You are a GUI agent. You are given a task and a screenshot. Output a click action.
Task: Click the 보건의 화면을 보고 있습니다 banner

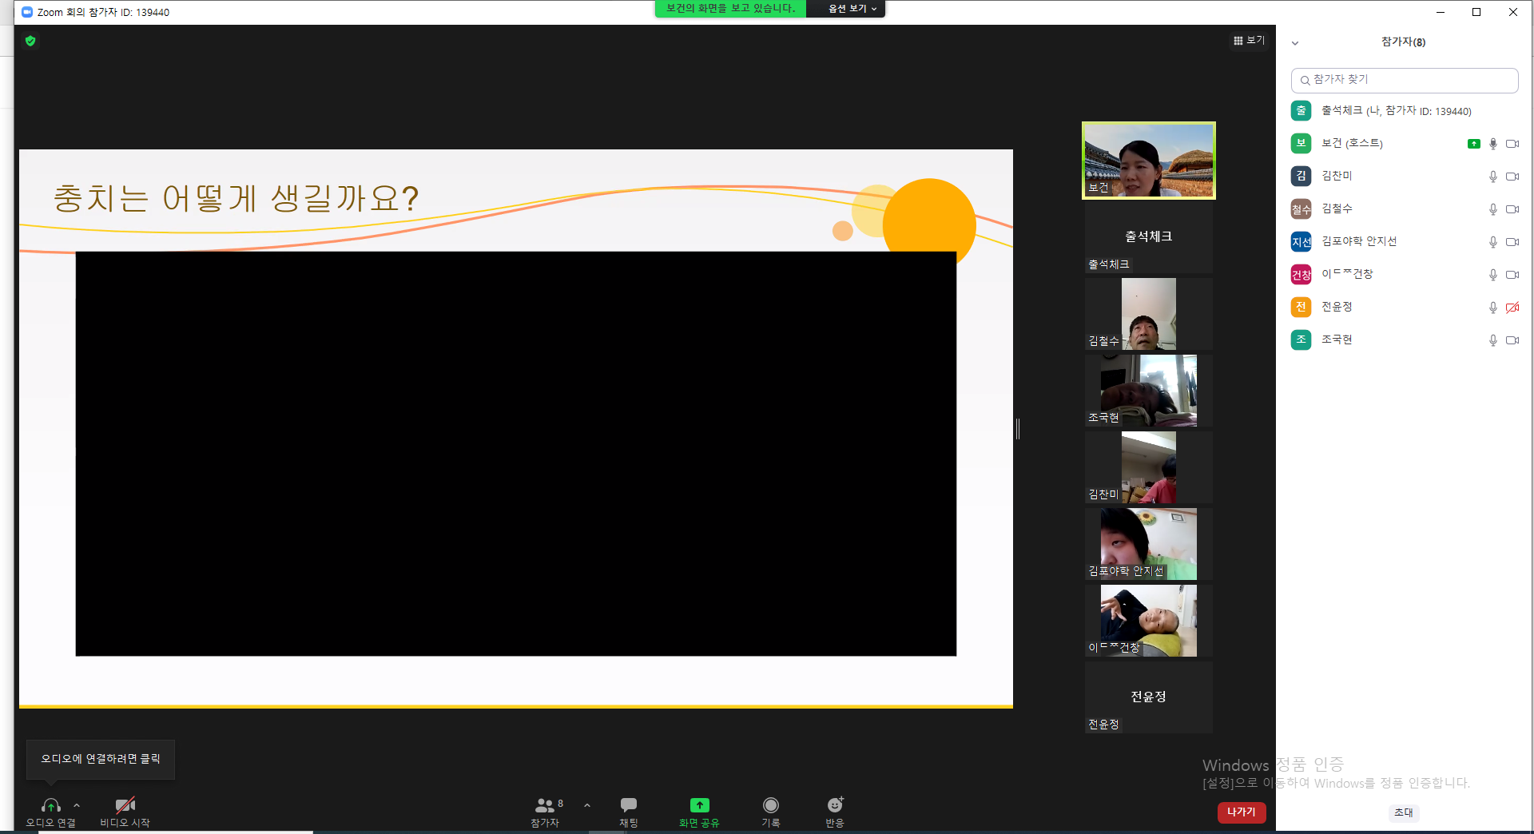[730, 9]
